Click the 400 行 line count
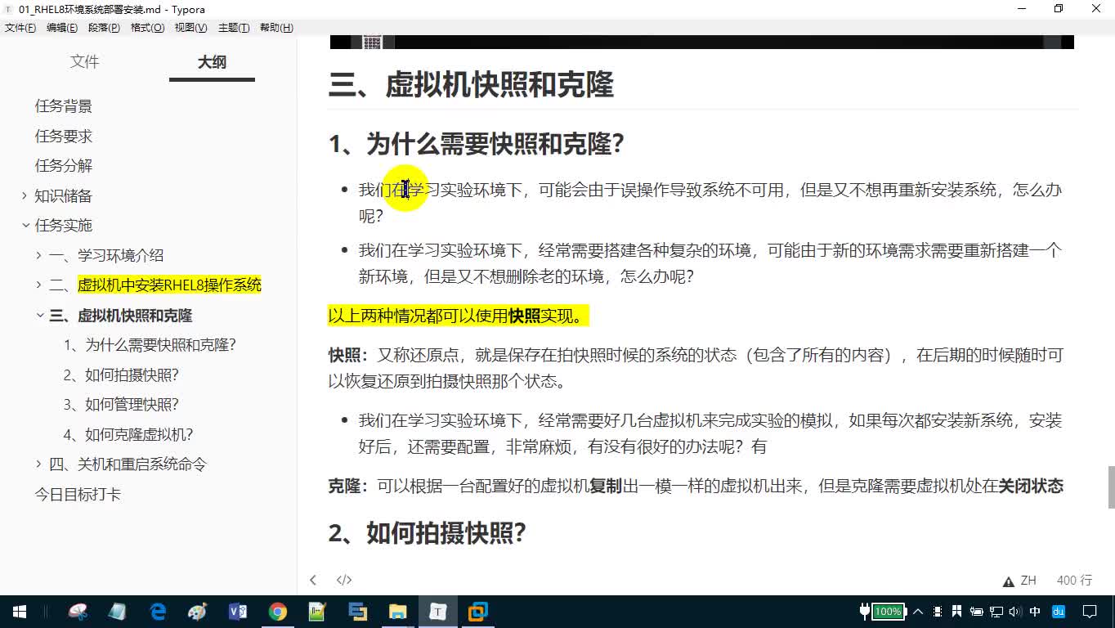The image size is (1115, 628). [1074, 581]
